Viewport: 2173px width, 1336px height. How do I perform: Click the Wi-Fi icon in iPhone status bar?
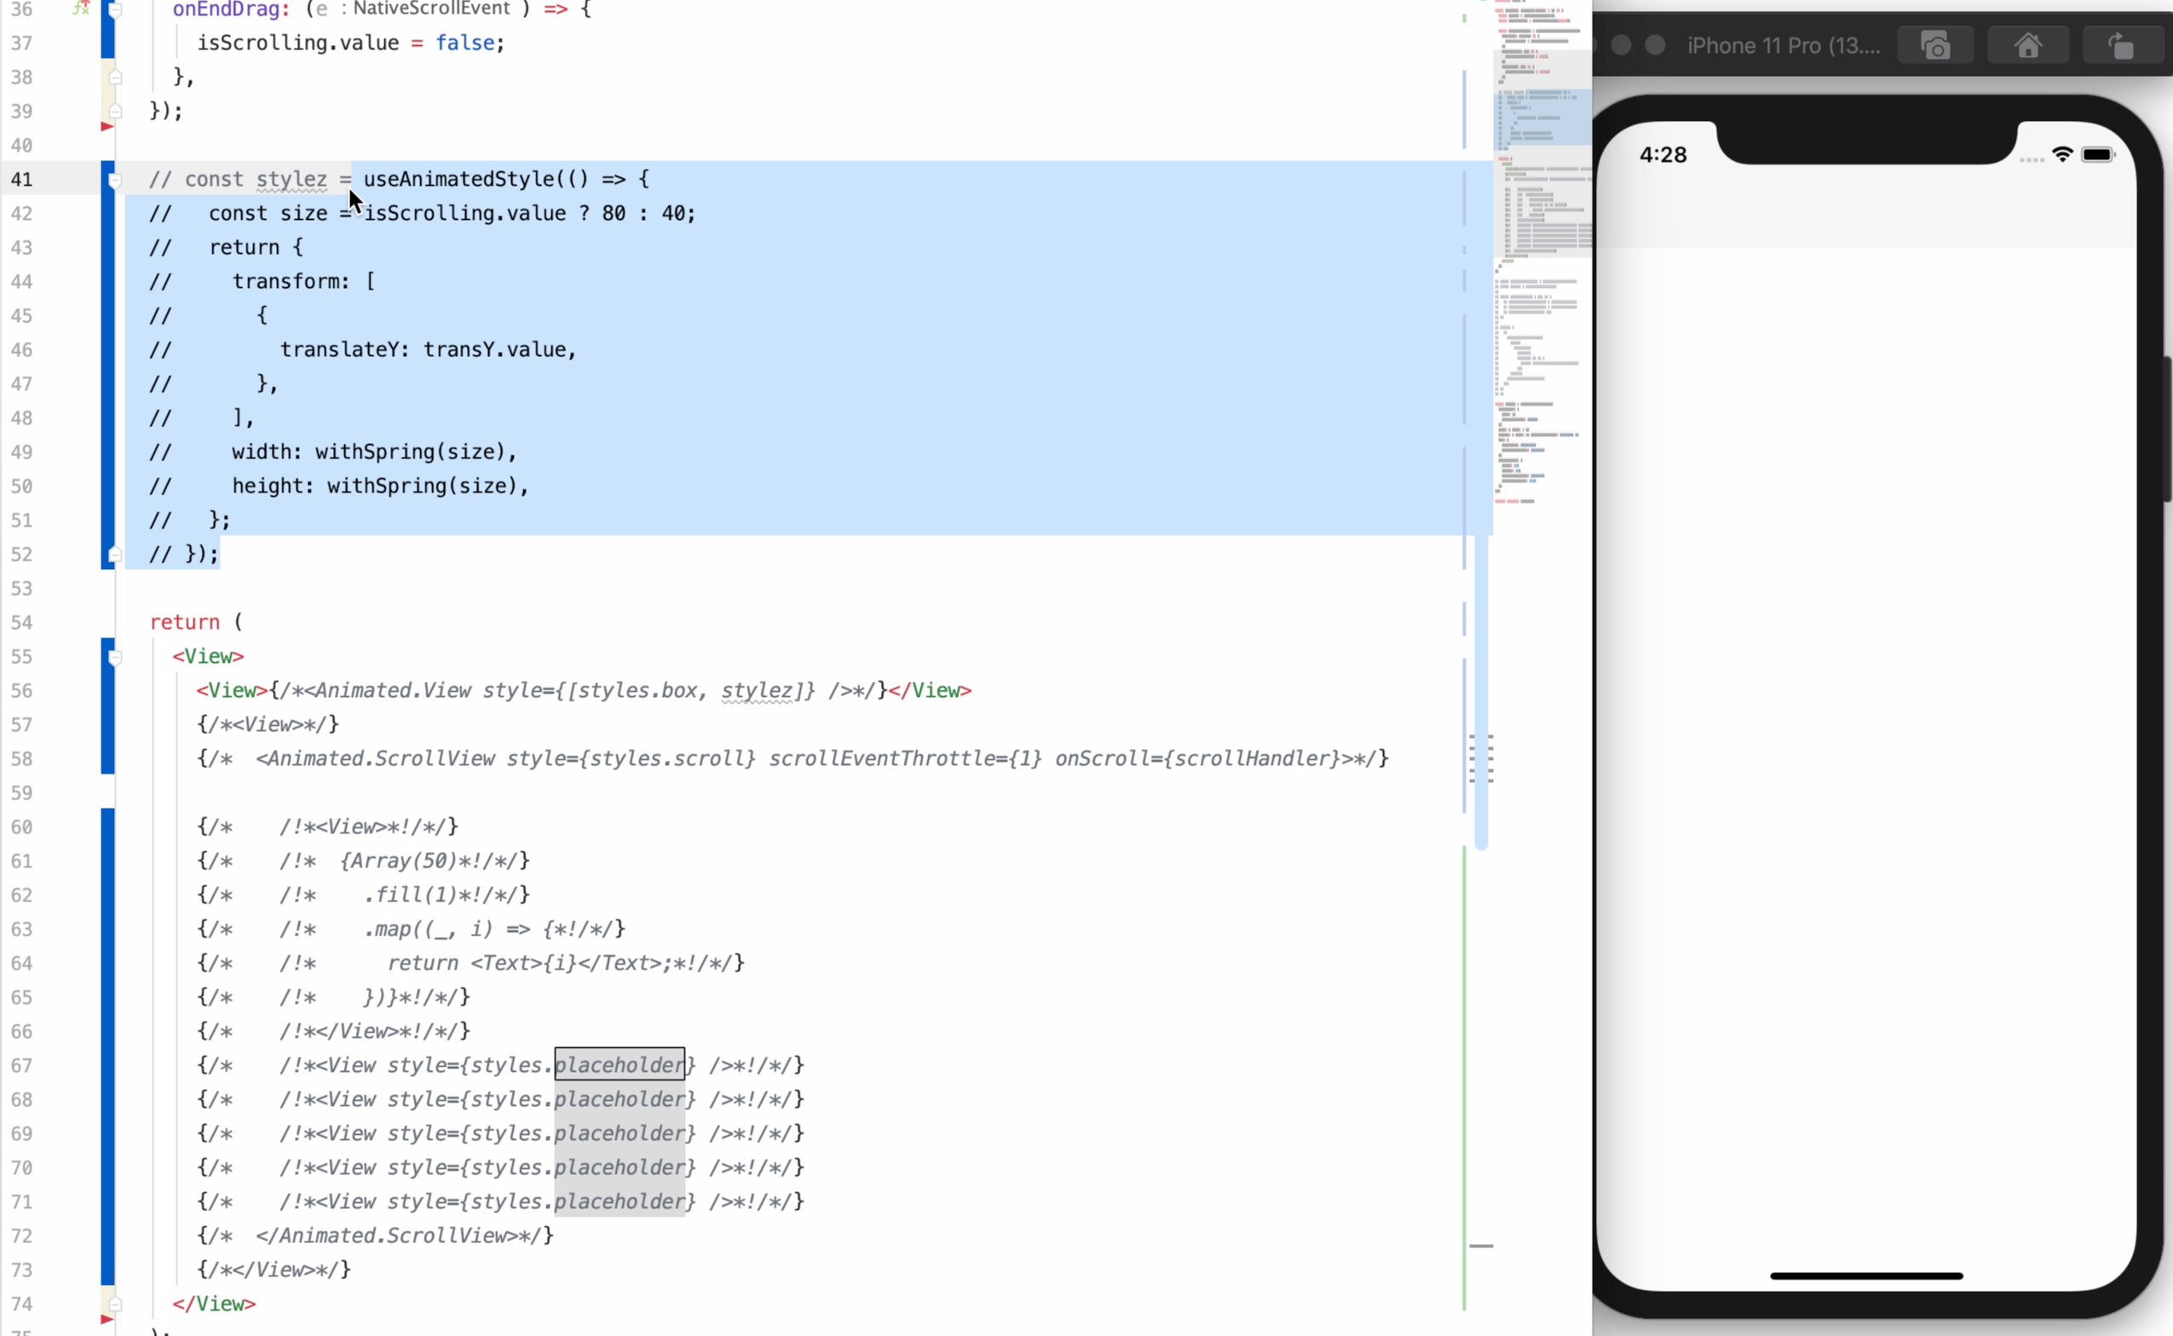coord(2063,154)
